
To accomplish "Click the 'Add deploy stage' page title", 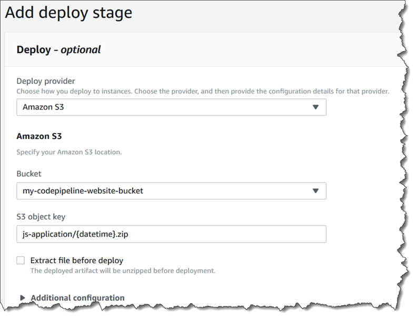I will click(x=68, y=13).
